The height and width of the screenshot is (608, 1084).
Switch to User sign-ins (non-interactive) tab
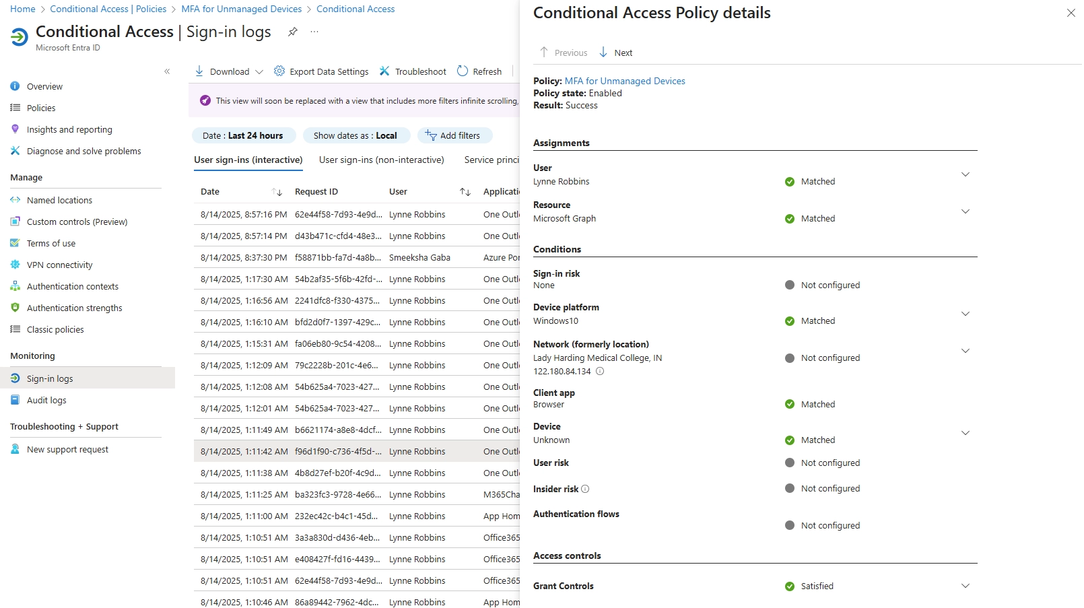pyautogui.click(x=381, y=160)
